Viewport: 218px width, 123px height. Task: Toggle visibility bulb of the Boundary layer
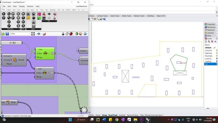pyautogui.click(x=217, y=56)
